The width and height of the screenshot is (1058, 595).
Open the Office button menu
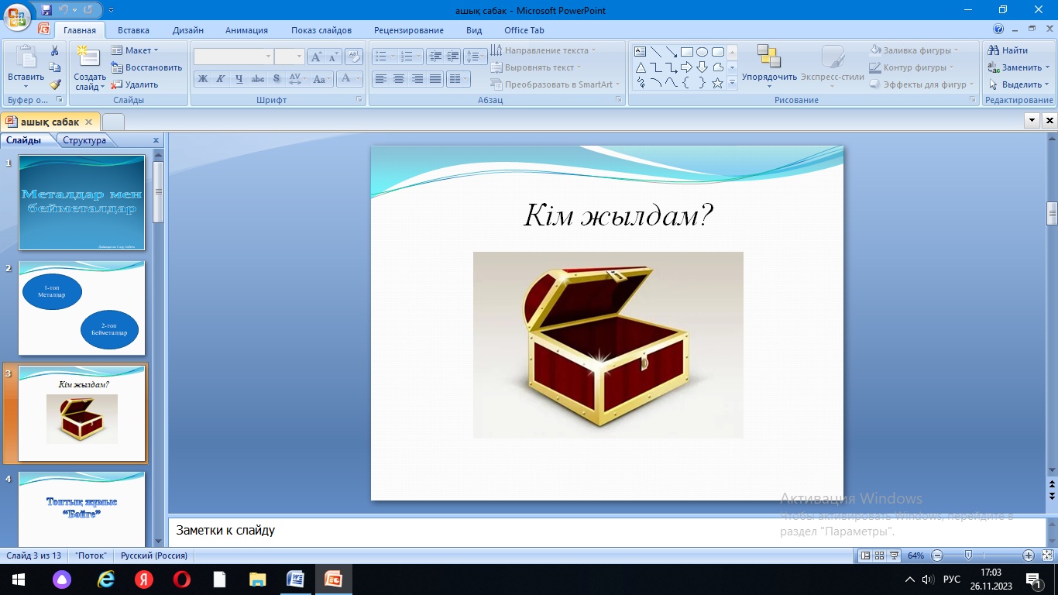tap(17, 13)
